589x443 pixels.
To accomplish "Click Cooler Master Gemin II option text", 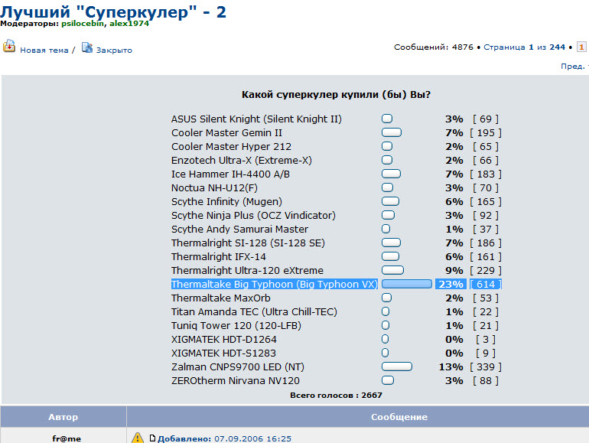I will pos(226,132).
